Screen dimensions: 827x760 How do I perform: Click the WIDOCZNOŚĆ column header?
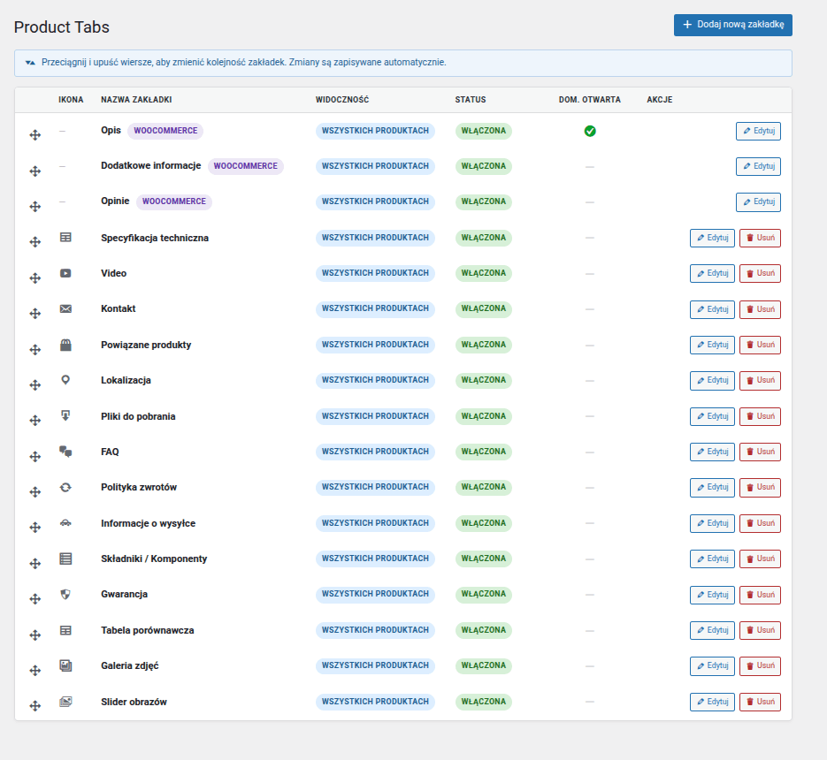point(341,100)
